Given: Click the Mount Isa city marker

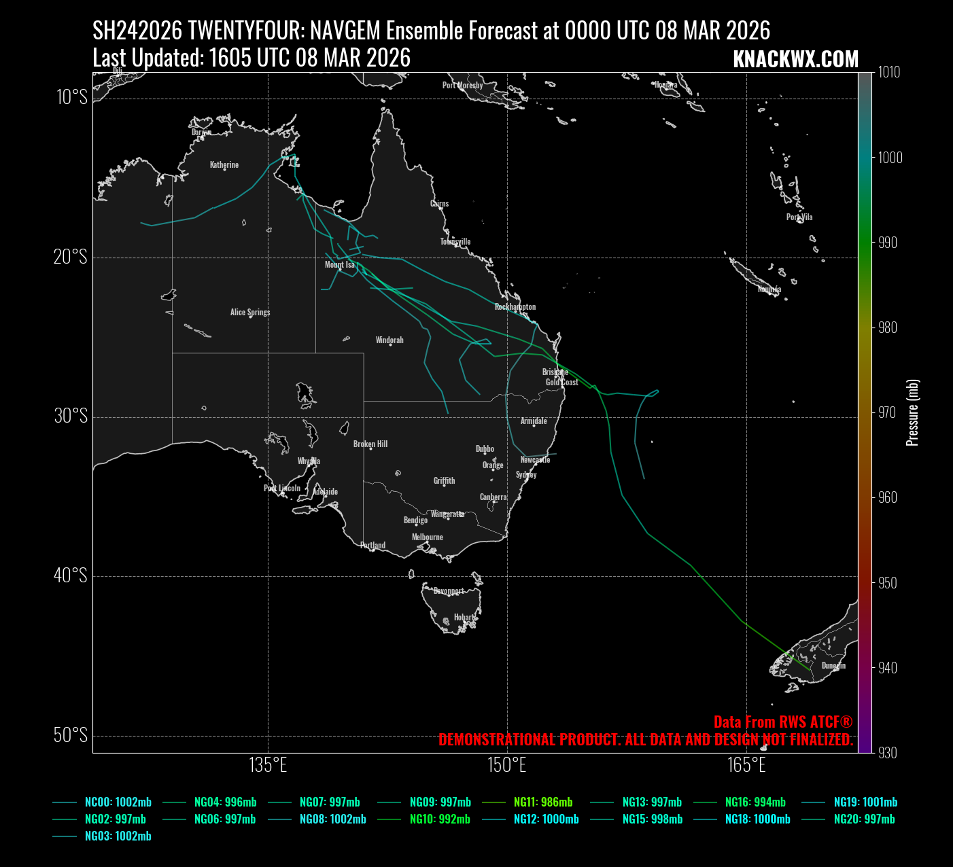Looking at the screenshot, I should point(341,268).
